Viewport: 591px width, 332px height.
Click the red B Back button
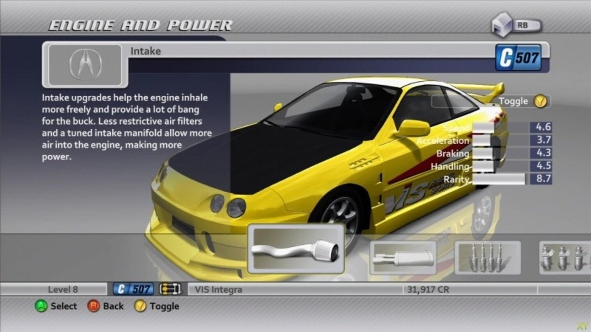click(x=94, y=306)
